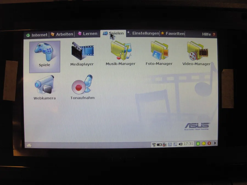Go to the Favoriten tab
Screen dimensions: 247x185
coord(173,33)
